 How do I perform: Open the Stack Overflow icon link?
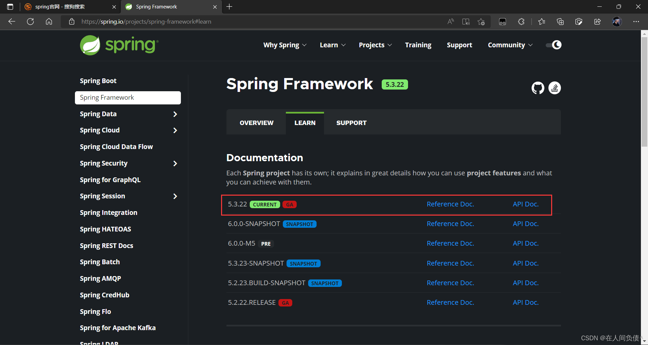pyautogui.click(x=555, y=88)
